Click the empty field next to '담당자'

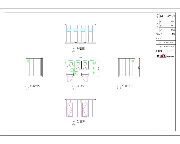(x=169, y=38)
